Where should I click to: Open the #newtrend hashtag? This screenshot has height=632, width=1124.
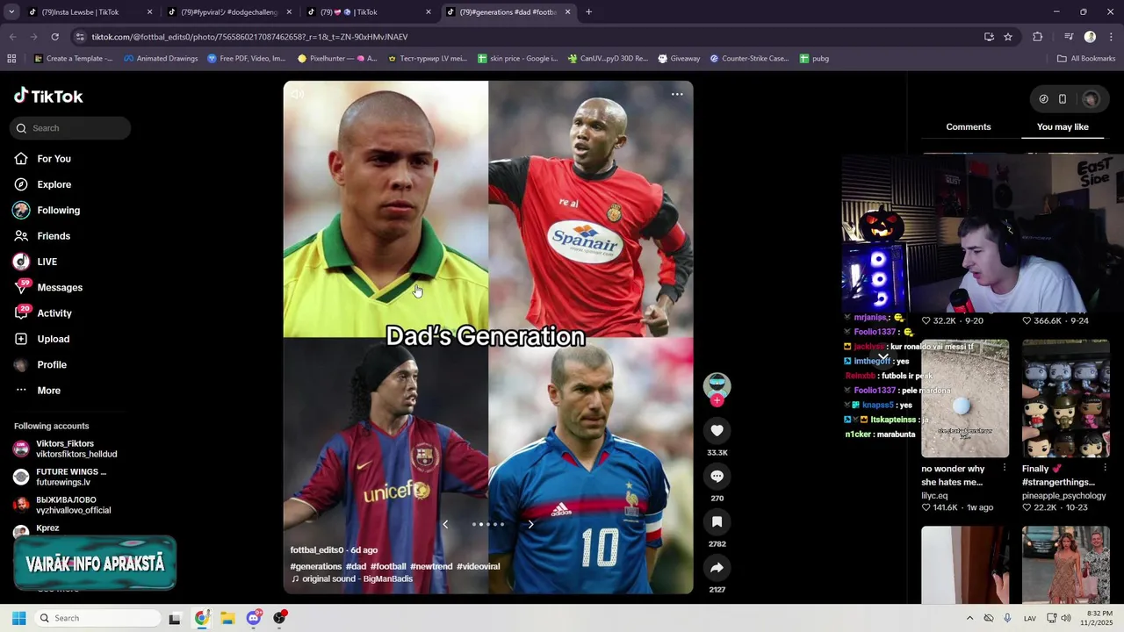(431, 567)
